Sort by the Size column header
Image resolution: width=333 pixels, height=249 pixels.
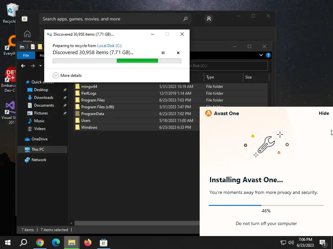pos(256,77)
